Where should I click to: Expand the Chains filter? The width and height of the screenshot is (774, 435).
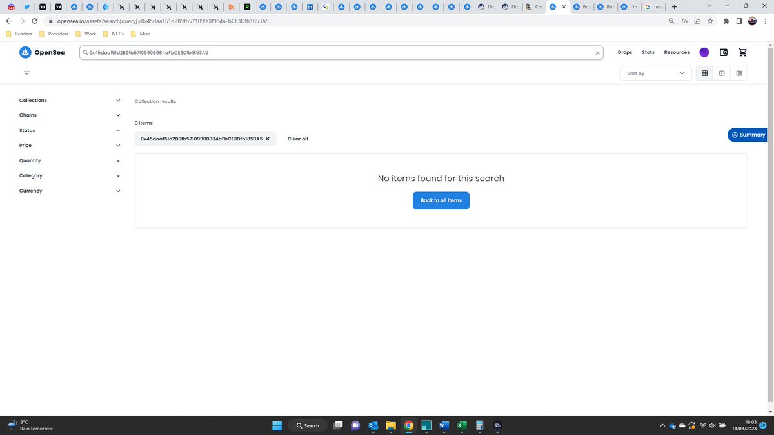click(x=70, y=115)
